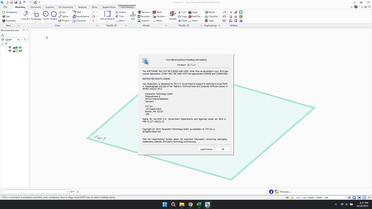Image resolution: width=372 pixels, height=209 pixels.
Task: Open the 3D Modify tool
Action: pos(173,15)
